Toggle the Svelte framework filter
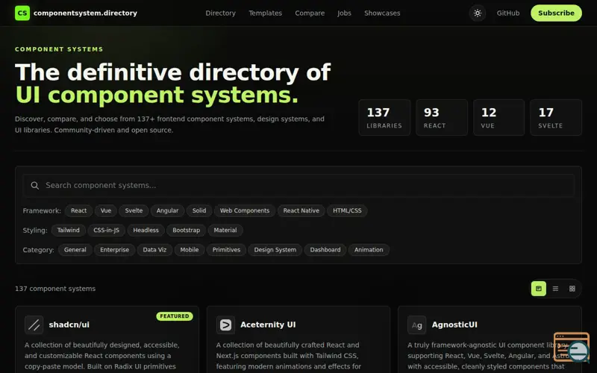This screenshot has height=373, width=597. (x=134, y=210)
